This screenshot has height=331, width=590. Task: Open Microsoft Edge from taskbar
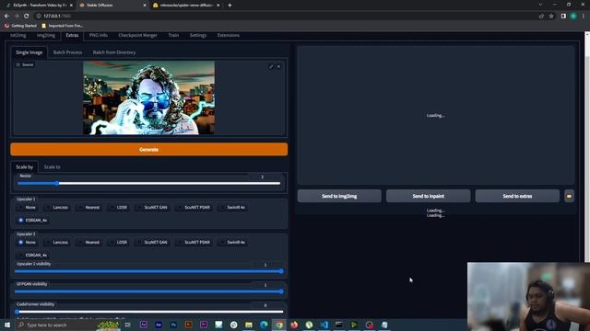click(264, 325)
